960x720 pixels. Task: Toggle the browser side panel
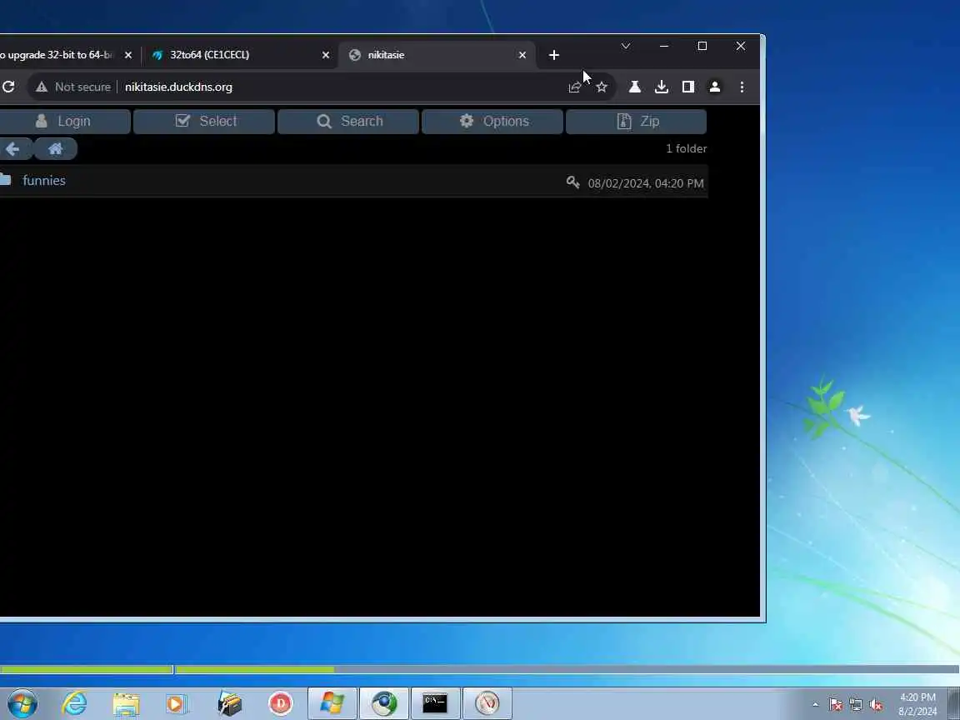pyautogui.click(x=688, y=87)
